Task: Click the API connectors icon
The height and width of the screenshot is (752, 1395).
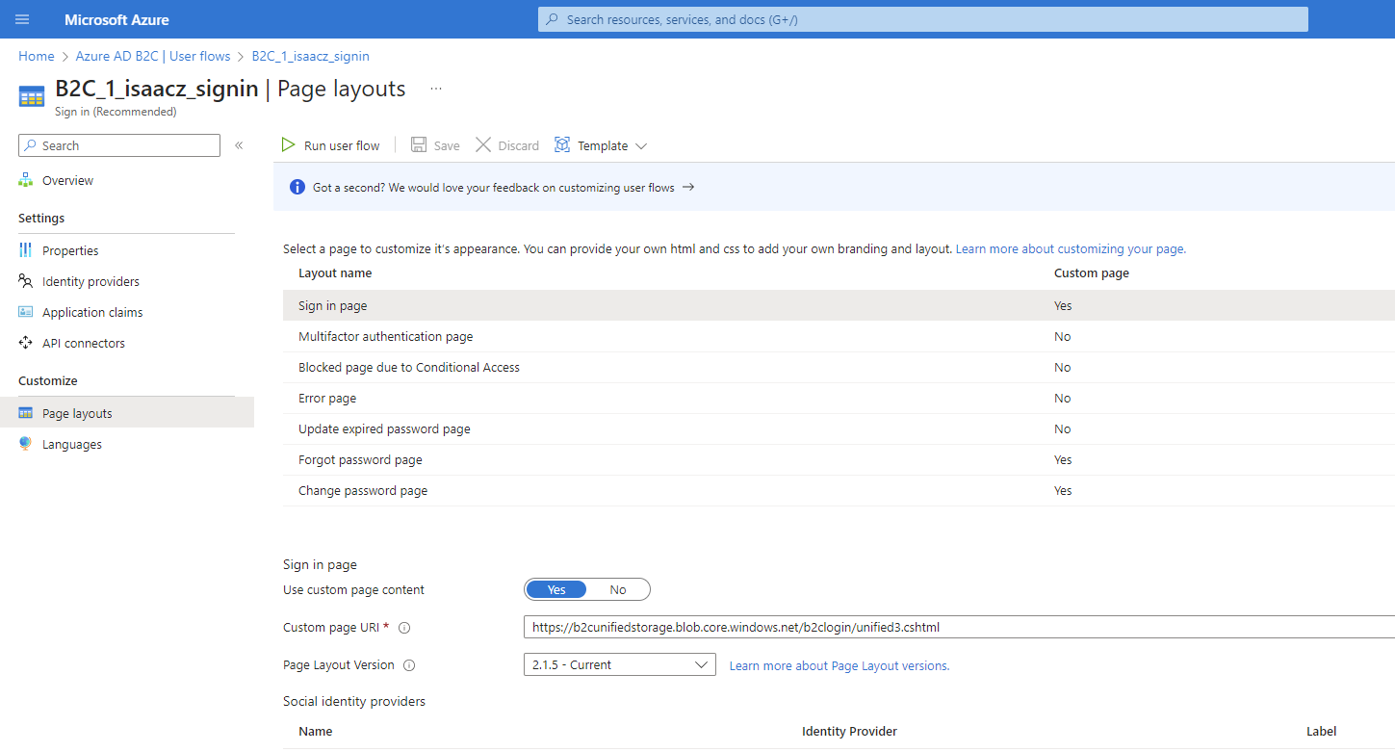Action: [x=26, y=343]
